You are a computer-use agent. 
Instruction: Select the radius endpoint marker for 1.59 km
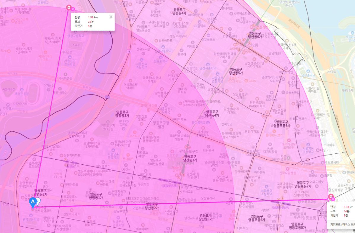[69, 7]
